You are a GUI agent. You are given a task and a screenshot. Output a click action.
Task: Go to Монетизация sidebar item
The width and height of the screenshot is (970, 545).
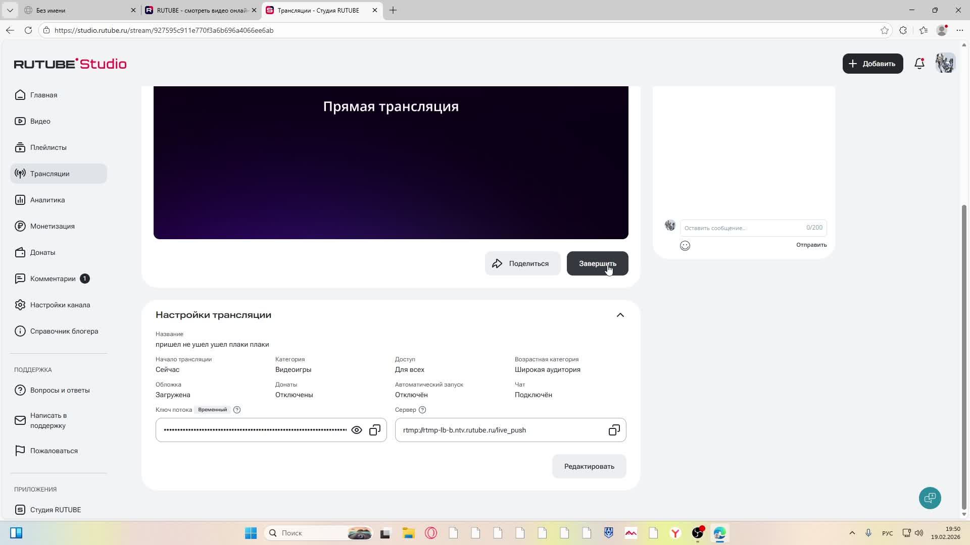click(x=52, y=226)
